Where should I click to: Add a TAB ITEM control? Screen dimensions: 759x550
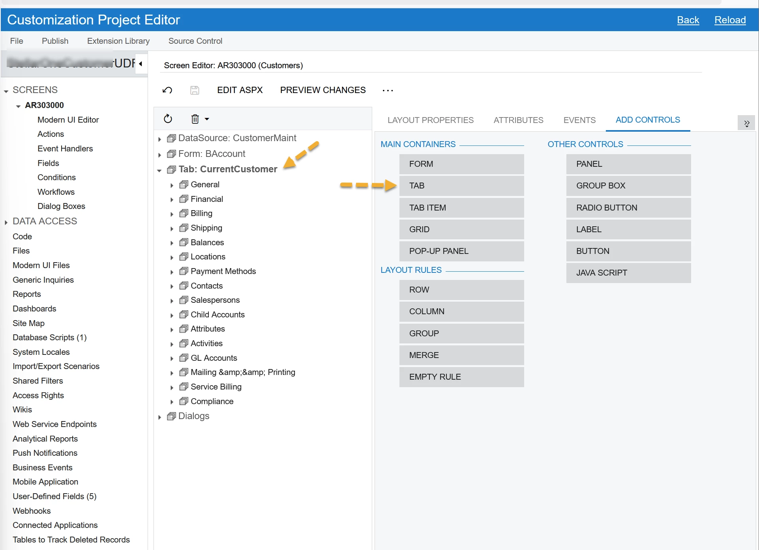[461, 208]
